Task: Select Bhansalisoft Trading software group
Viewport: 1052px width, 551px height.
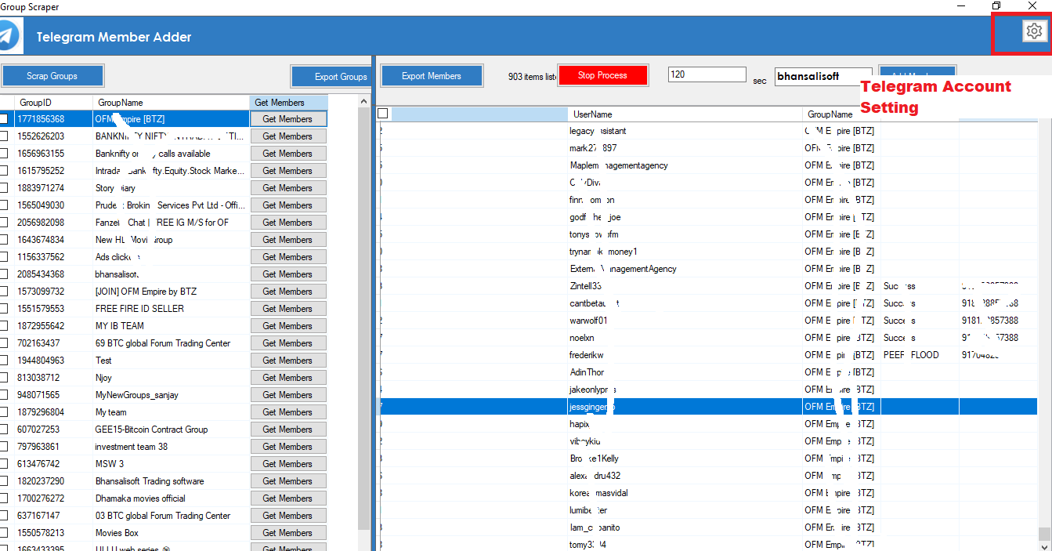Action: tap(150, 481)
